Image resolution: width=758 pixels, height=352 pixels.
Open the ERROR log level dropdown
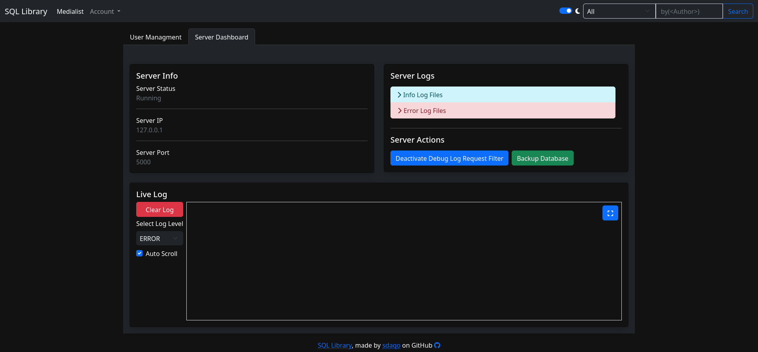pos(159,238)
